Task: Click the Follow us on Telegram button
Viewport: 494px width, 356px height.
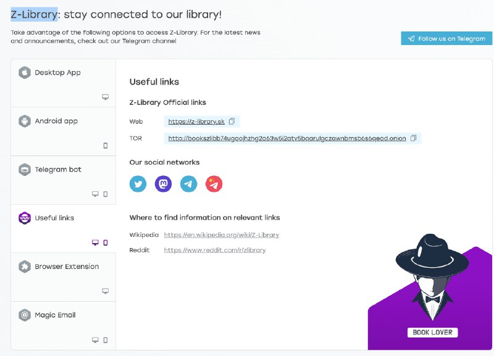Action: (447, 38)
